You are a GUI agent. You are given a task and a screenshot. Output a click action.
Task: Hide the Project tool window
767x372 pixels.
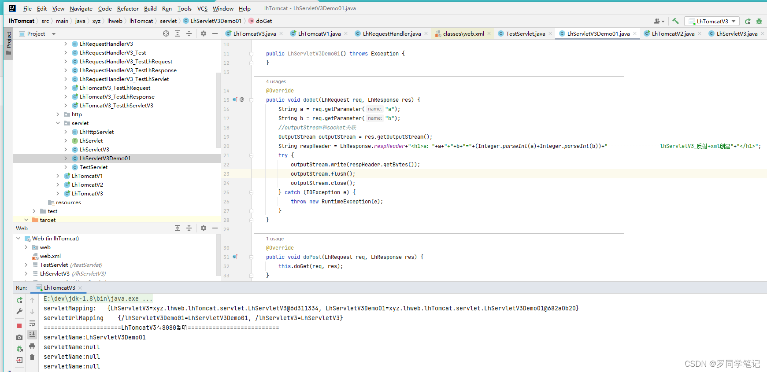[215, 33]
